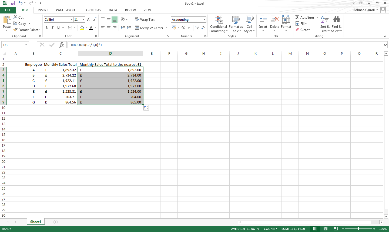Open the Format cells menu
Viewport: 389px width, 232px height.
(x=286, y=24)
